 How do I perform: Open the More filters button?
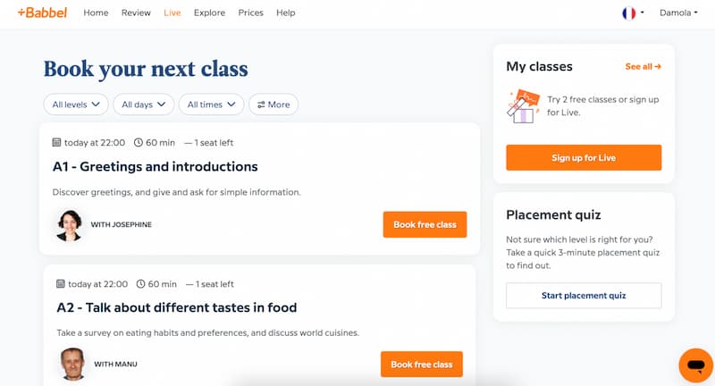click(273, 105)
